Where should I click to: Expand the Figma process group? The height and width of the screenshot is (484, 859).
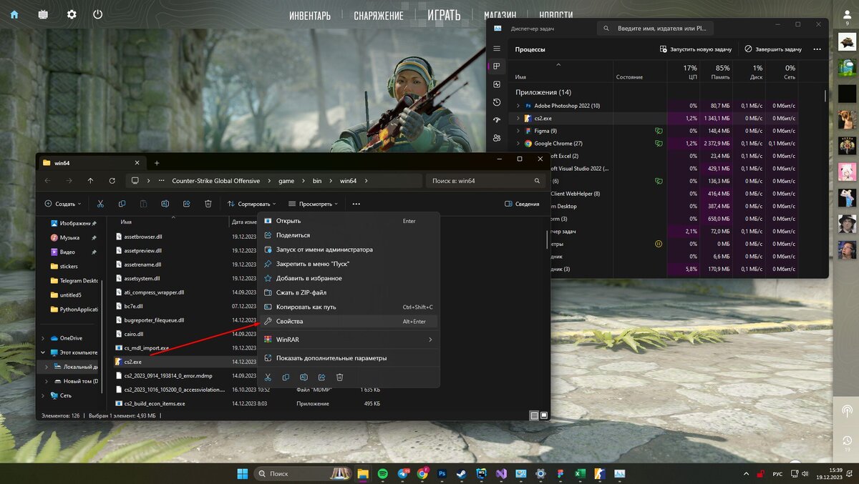[x=518, y=131]
